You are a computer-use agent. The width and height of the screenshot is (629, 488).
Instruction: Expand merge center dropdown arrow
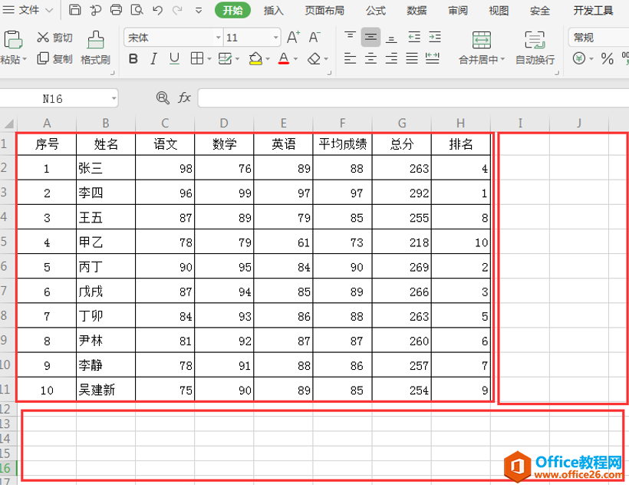(x=502, y=60)
